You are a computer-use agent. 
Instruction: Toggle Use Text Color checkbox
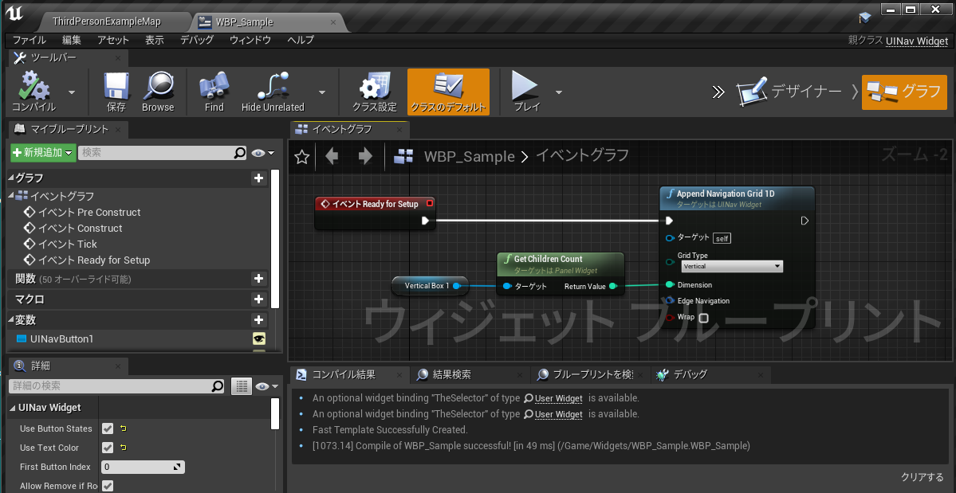point(108,448)
